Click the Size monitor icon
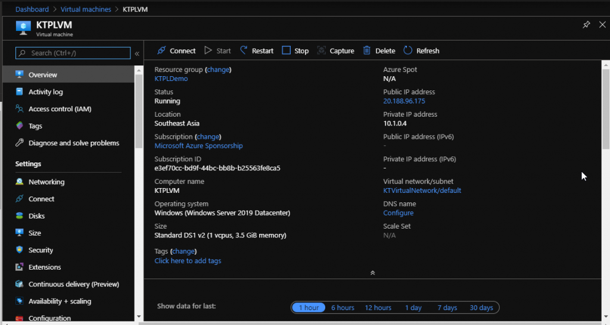The image size is (610, 325). [x=20, y=233]
